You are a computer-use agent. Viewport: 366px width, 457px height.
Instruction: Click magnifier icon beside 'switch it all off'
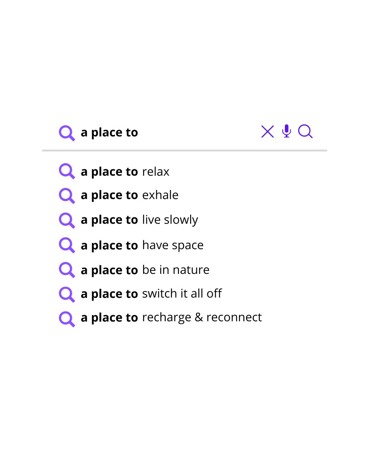click(x=67, y=295)
